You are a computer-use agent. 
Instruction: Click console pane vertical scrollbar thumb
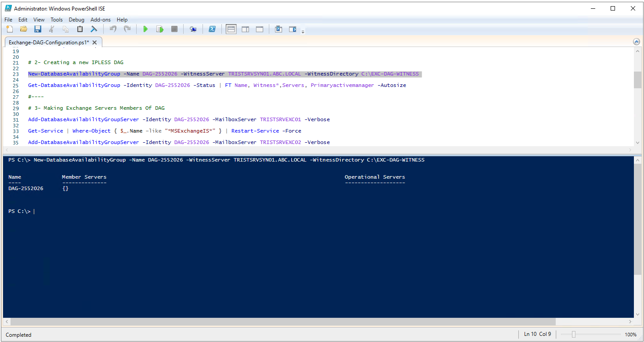[637, 219]
